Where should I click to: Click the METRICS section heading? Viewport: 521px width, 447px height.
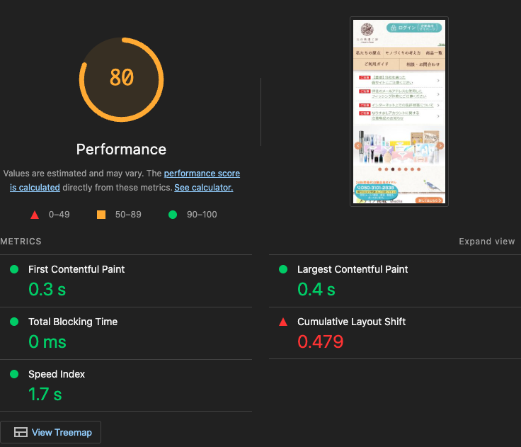point(21,241)
